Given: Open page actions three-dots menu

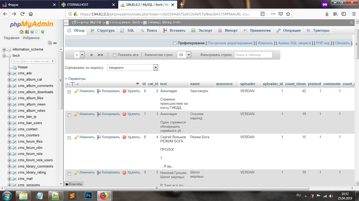Looking at the screenshot, I should (x=273, y=14).
